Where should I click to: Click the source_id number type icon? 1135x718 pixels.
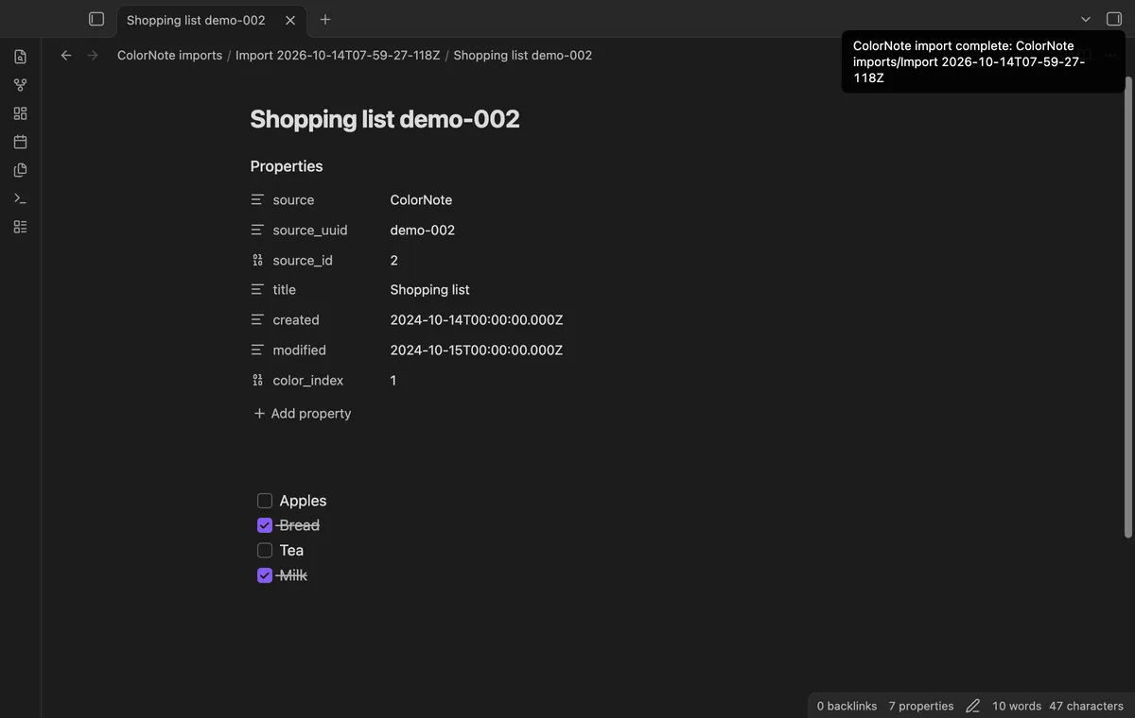click(257, 261)
